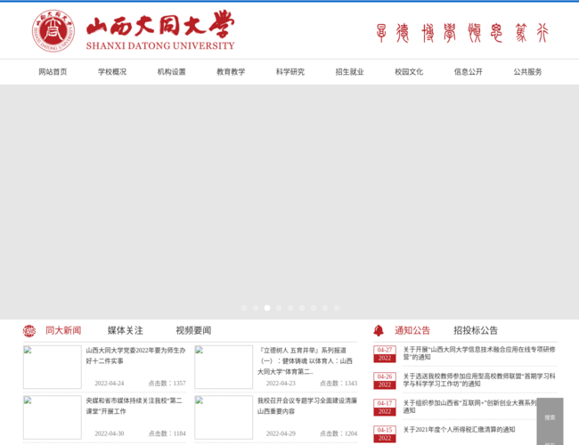The width and height of the screenshot is (579, 445).
Task: Select the active third carousel dot
Action: (267, 308)
